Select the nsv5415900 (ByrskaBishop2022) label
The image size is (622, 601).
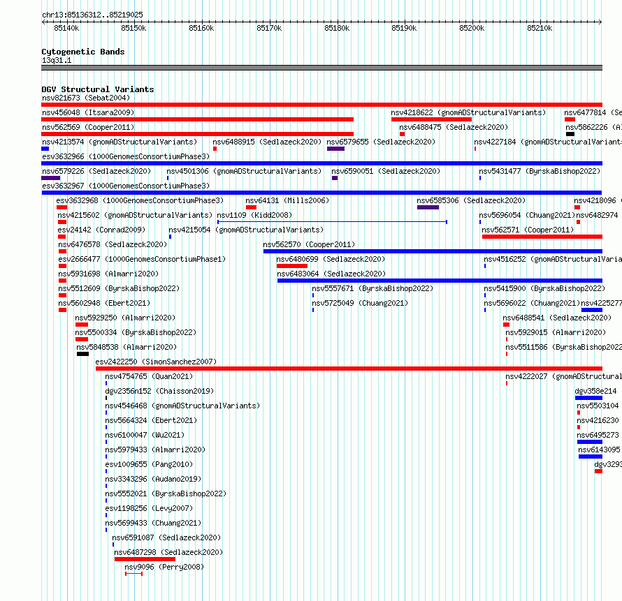[x=544, y=288]
